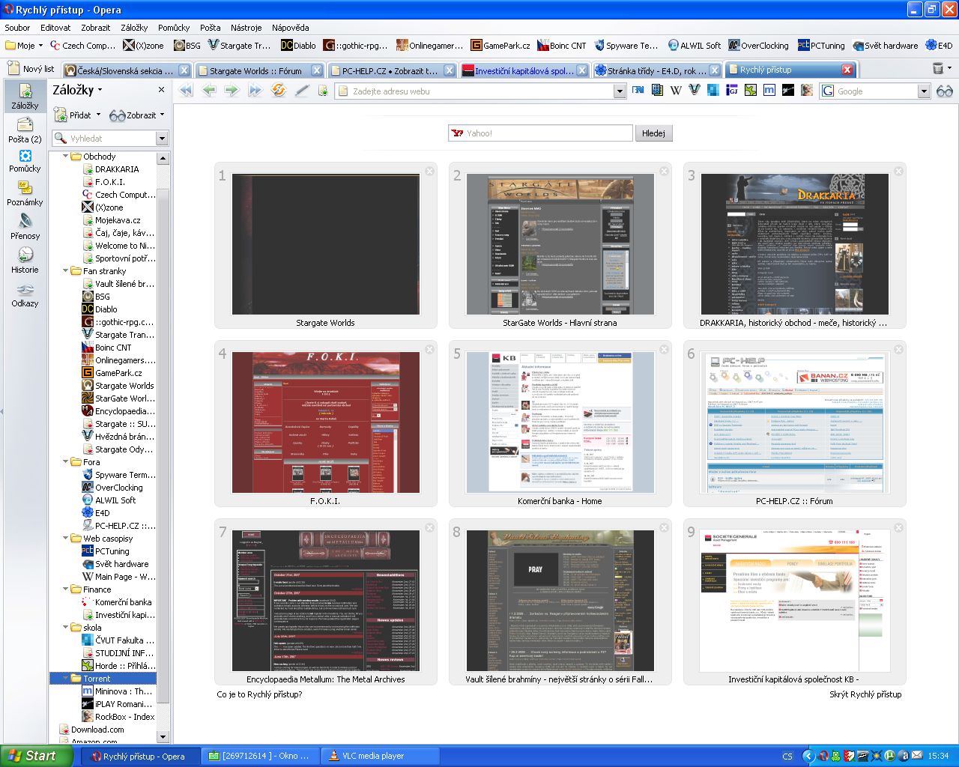The height and width of the screenshot is (767, 959).
Task: Click the Wikipedia W search icon
Action: [676, 91]
